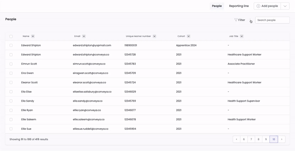
Task: Click the plus icon in Add people
Action: pos(258,6)
